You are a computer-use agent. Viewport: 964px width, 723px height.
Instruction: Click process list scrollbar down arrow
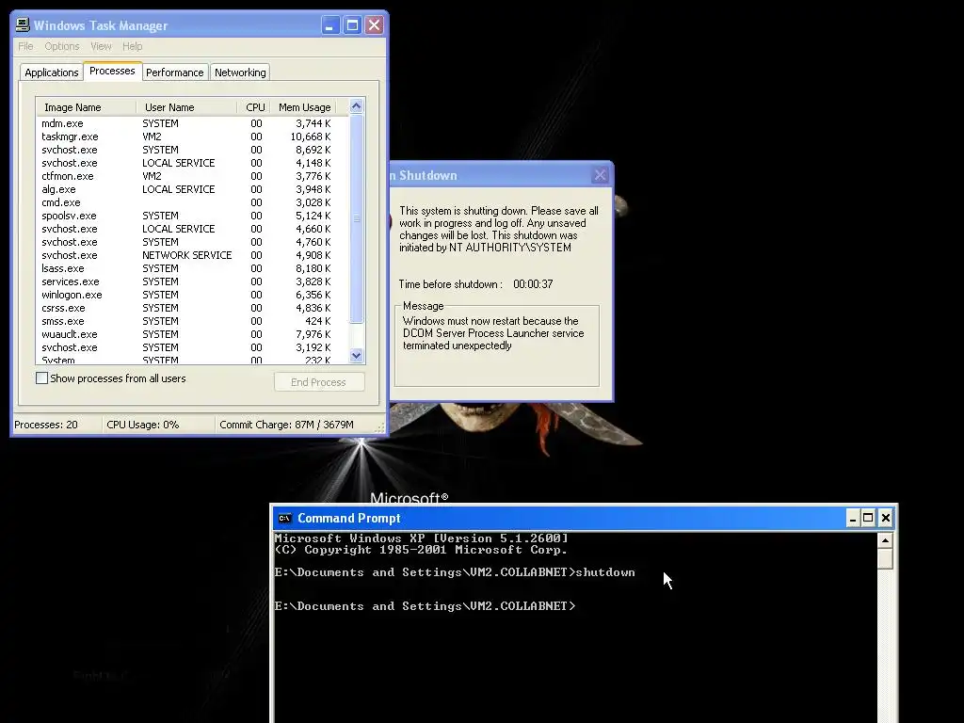pos(356,355)
